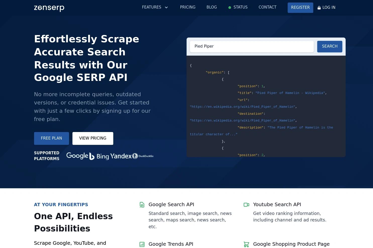Click the Search button in the demo

[330, 46]
